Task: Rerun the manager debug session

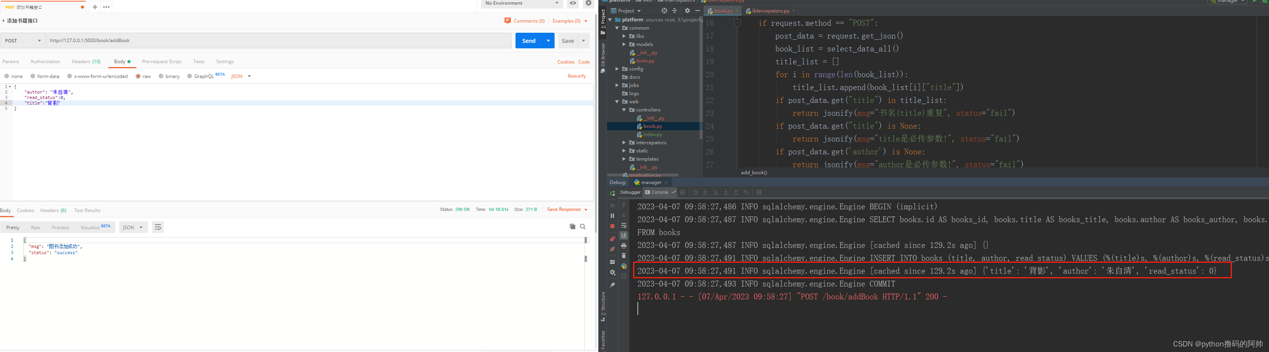Action: click(612, 194)
